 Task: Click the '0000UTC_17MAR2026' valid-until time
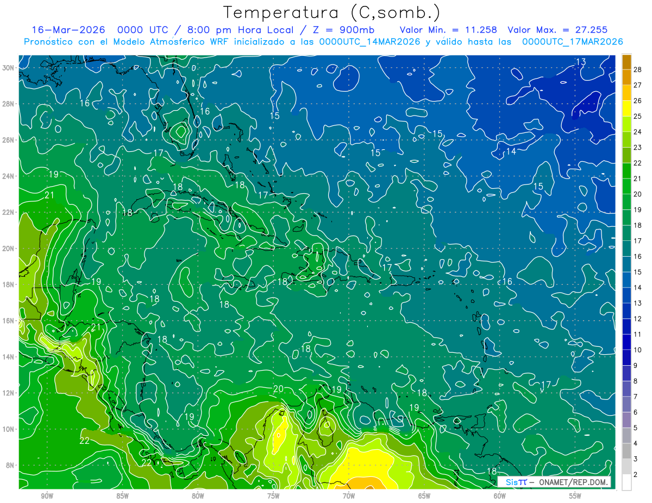click(x=572, y=42)
